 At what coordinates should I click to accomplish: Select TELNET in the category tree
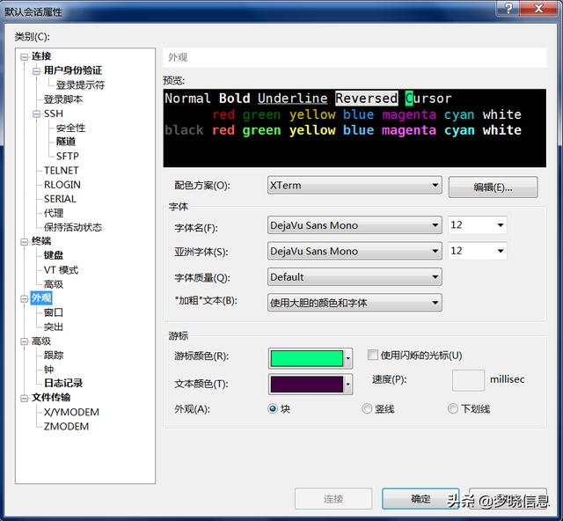(61, 171)
